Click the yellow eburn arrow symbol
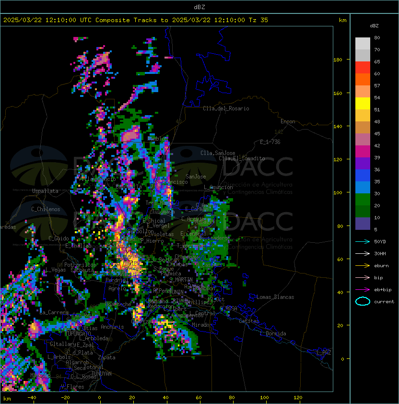 point(363,266)
